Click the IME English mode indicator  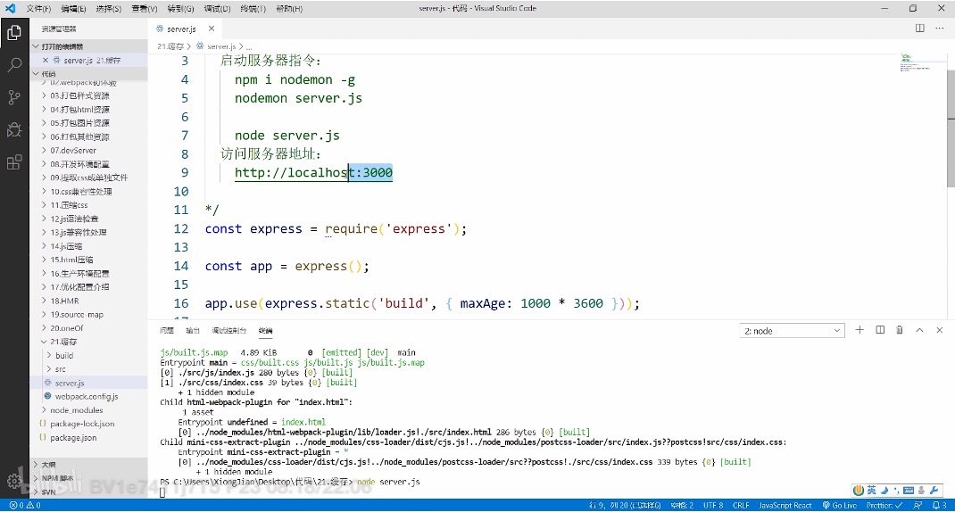click(x=872, y=490)
